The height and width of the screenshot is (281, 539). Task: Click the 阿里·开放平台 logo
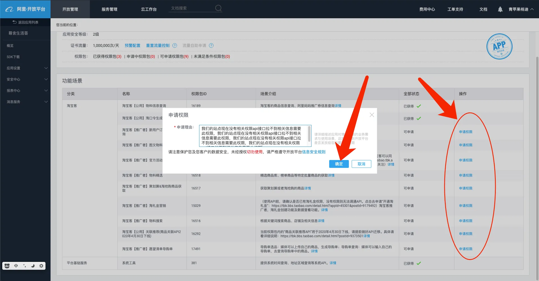(25, 9)
